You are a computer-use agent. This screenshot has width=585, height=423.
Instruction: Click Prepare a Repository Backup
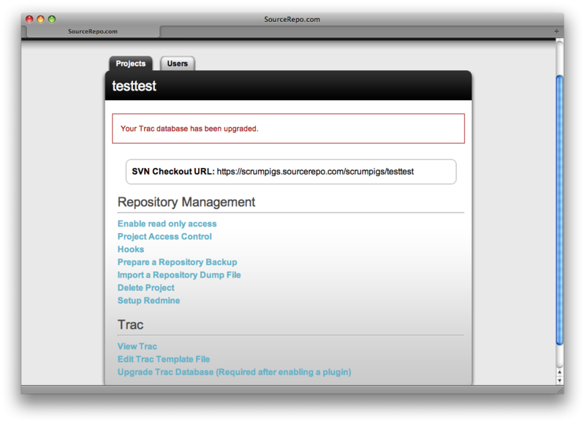tap(177, 262)
